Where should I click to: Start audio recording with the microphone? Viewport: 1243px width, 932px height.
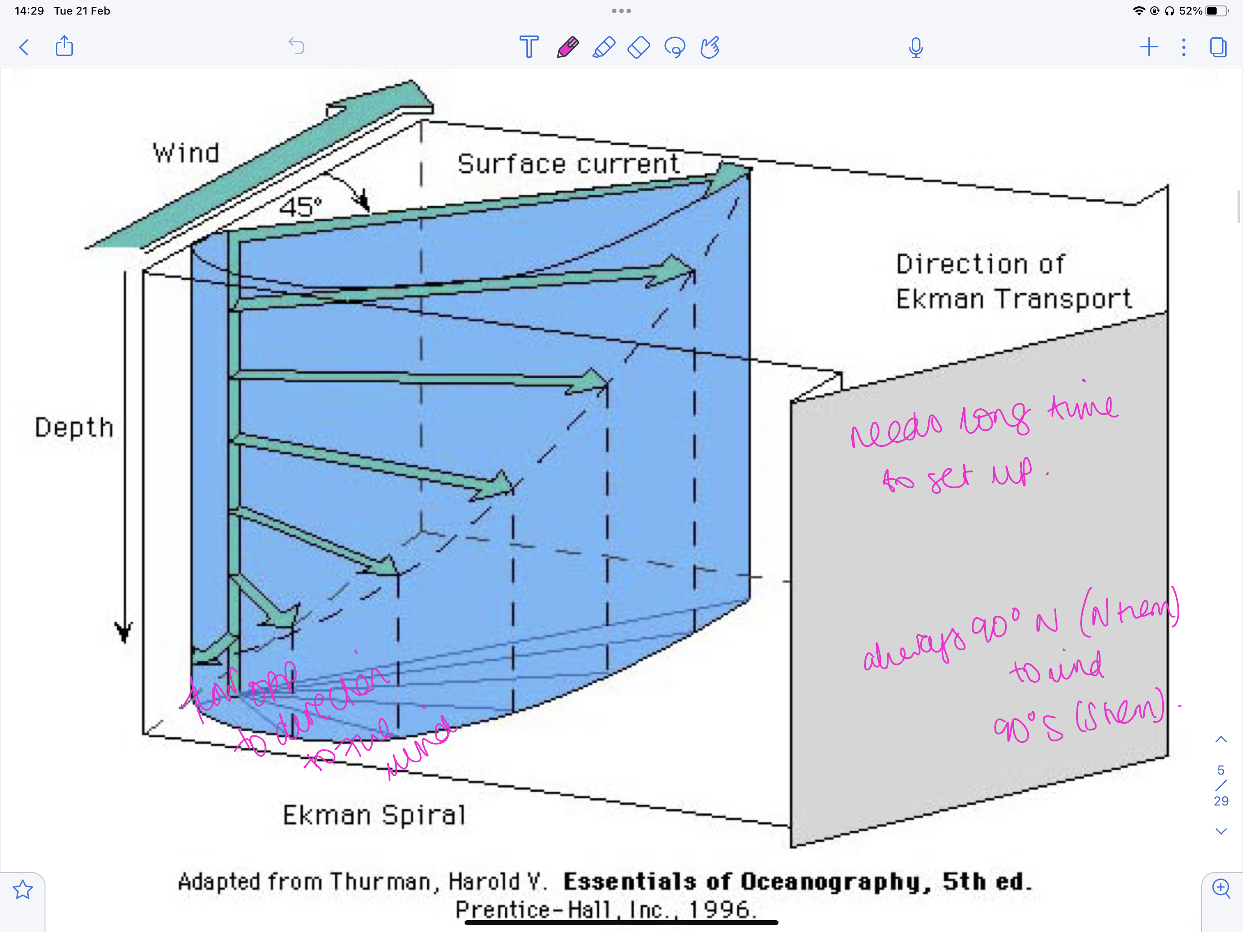[915, 48]
